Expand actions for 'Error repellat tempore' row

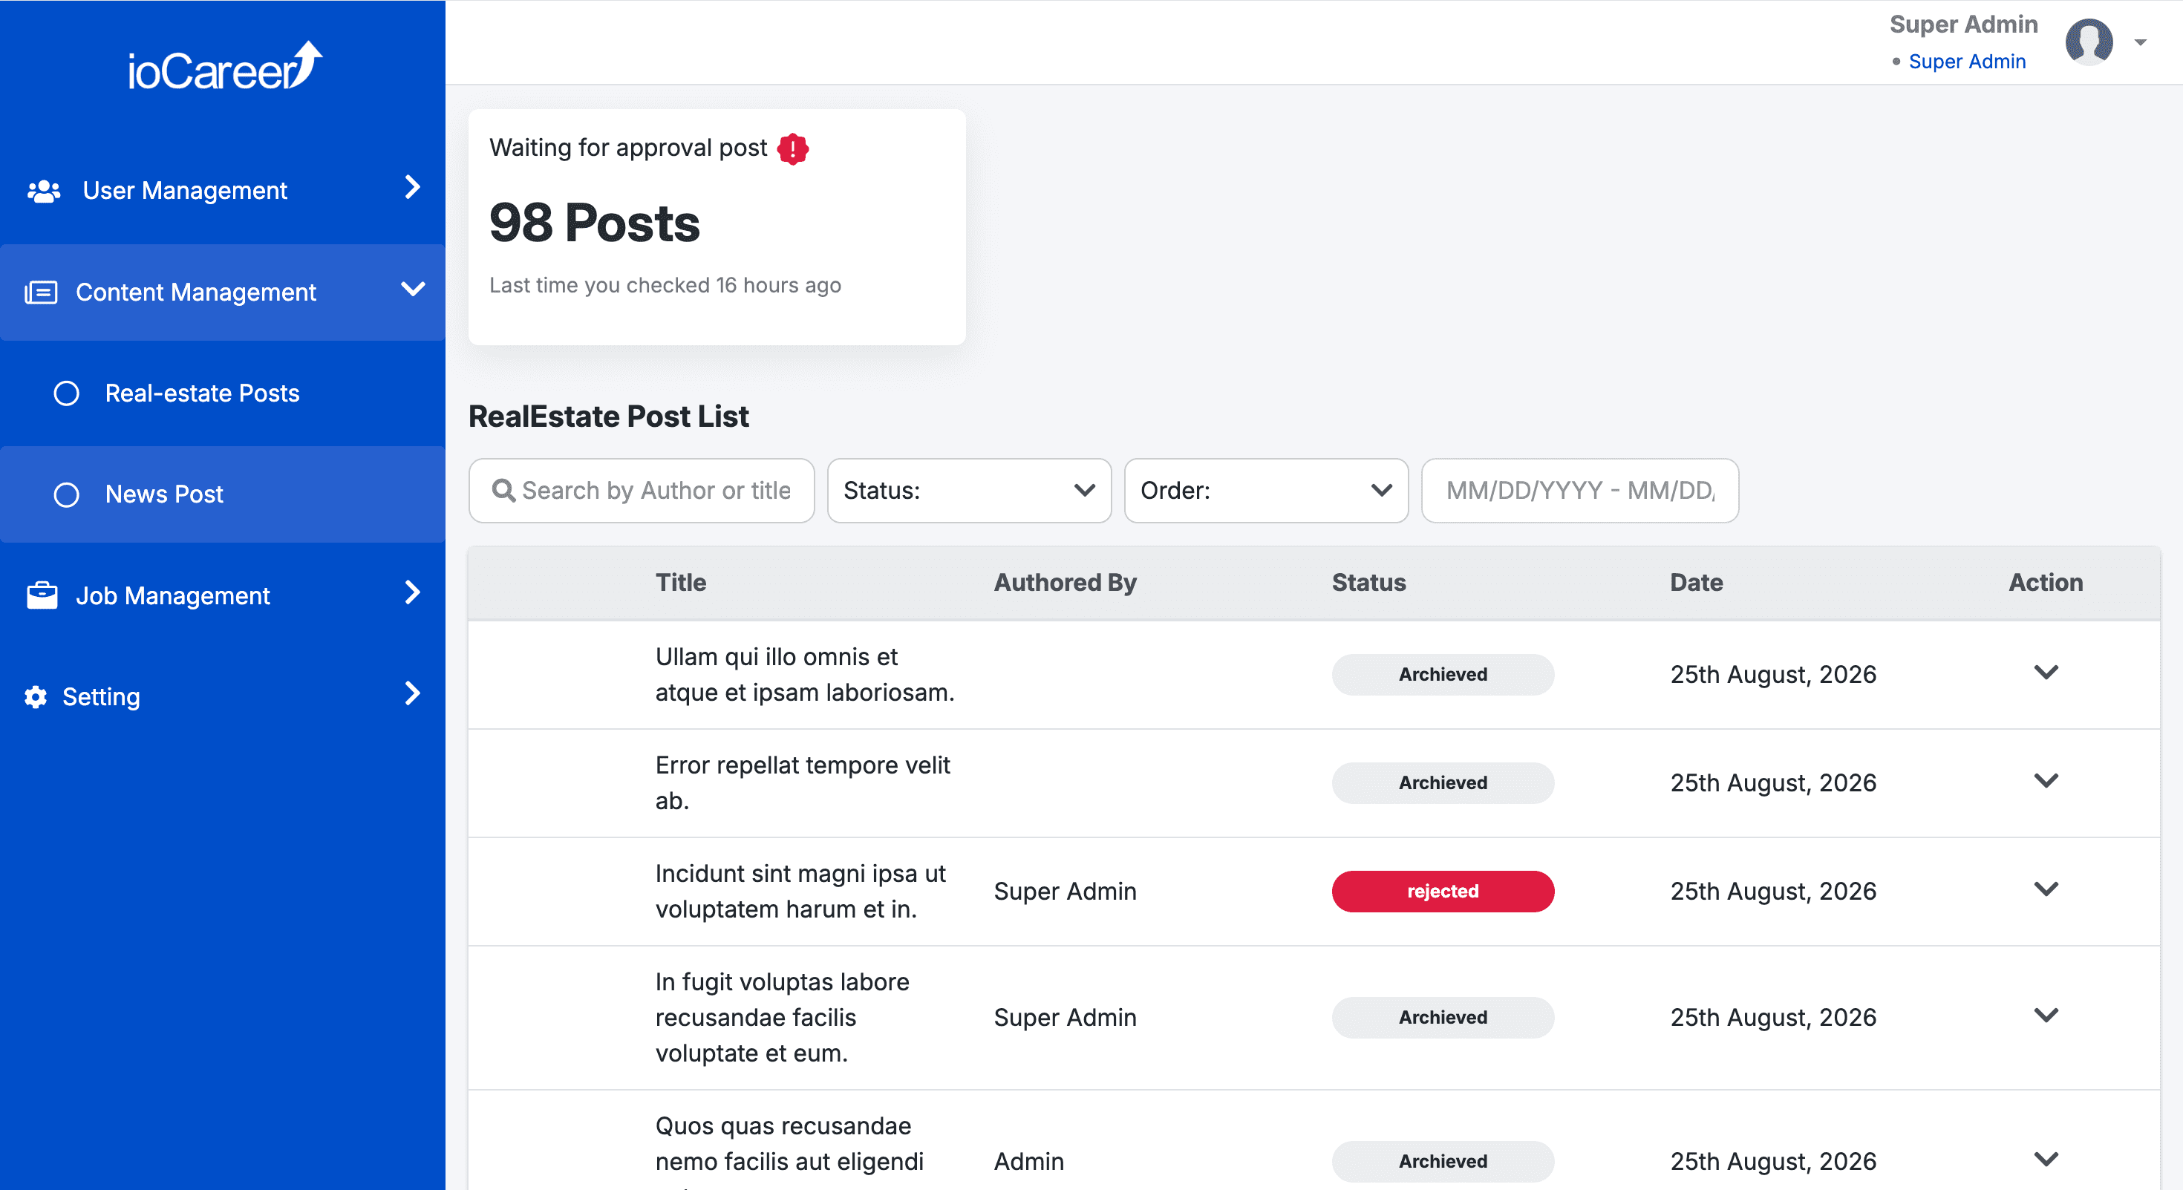pyautogui.click(x=2046, y=781)
